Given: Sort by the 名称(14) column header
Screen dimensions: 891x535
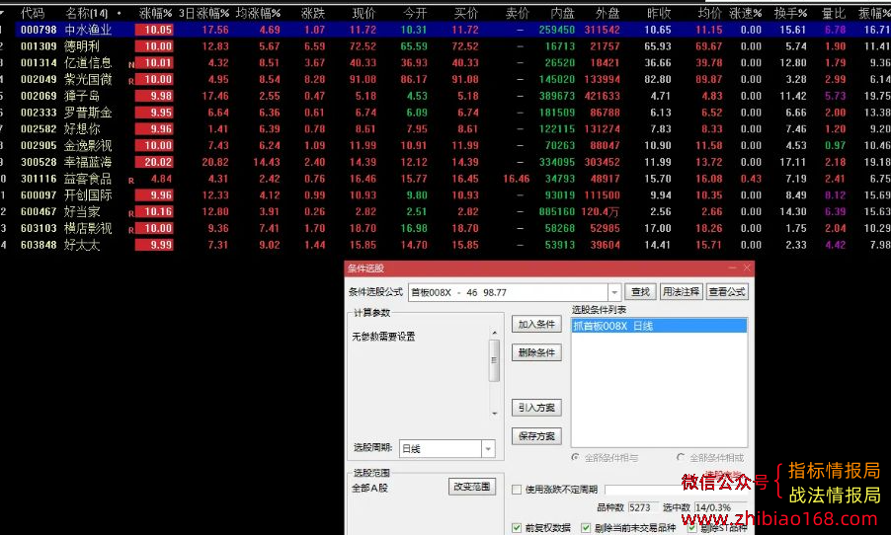Looking at the screenshot, I should pos(86,13).
